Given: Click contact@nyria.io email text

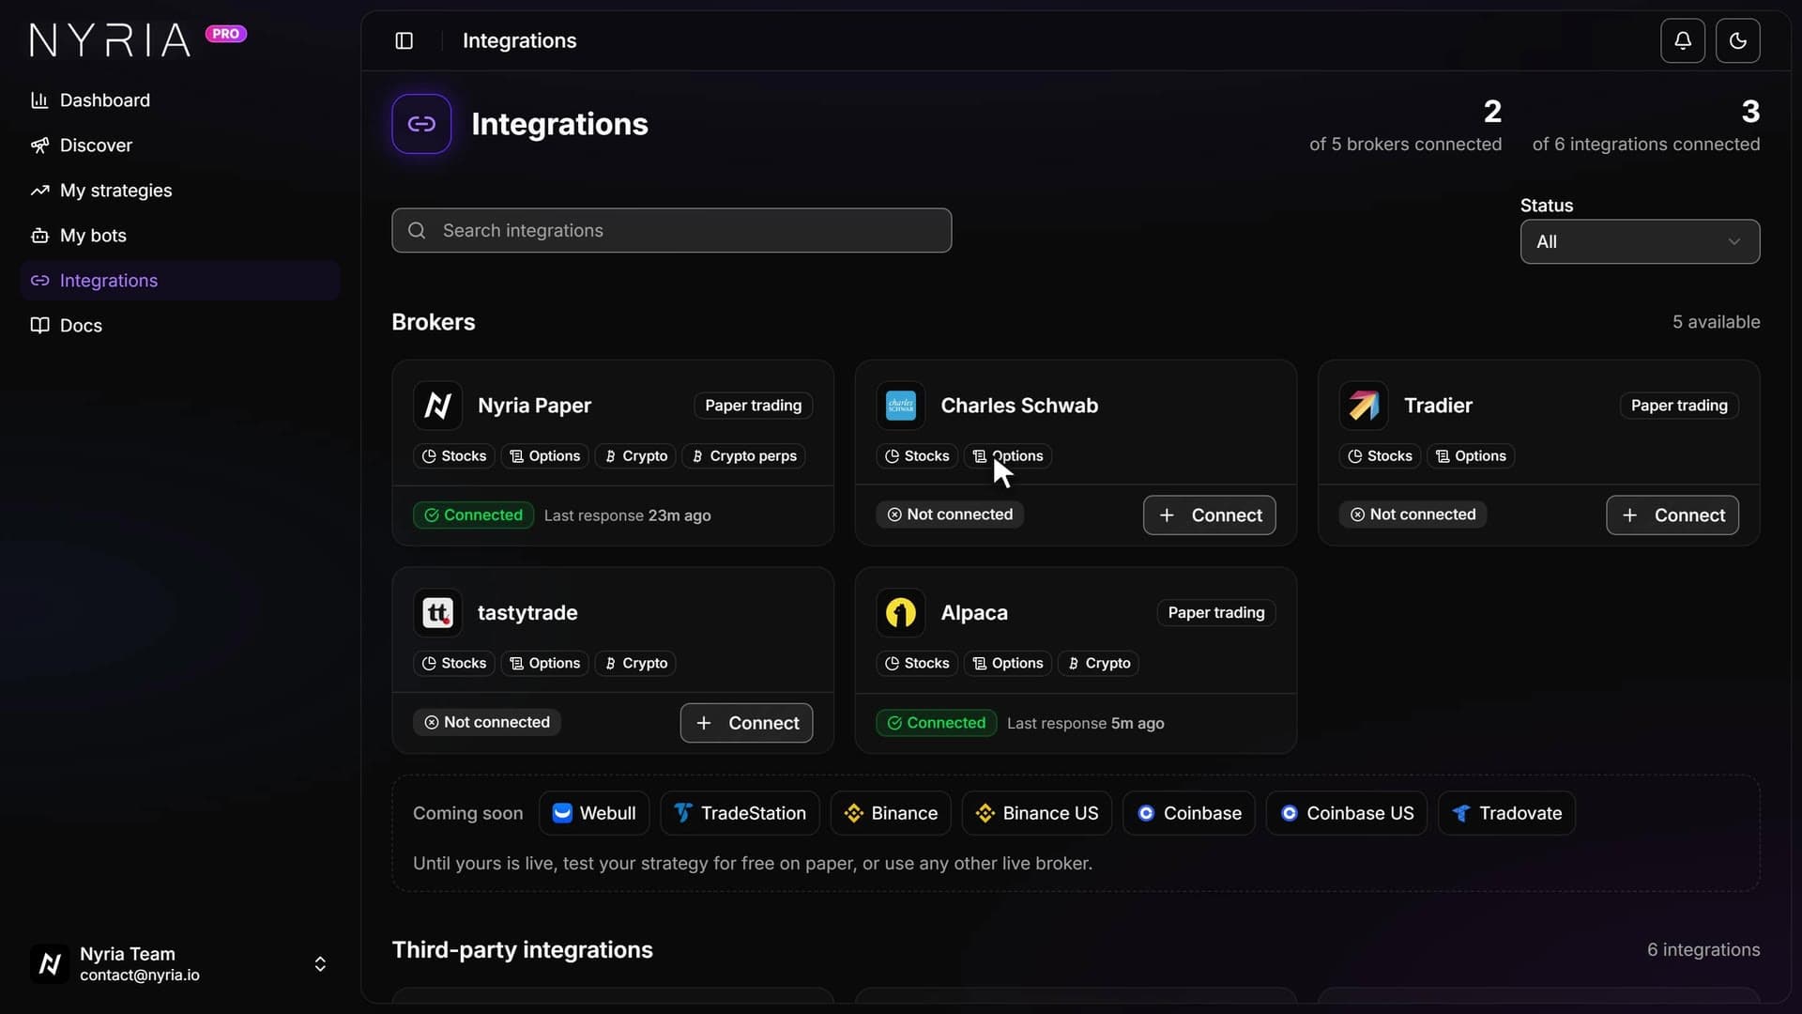Looking at the screenshot, I should coord(140,976).
